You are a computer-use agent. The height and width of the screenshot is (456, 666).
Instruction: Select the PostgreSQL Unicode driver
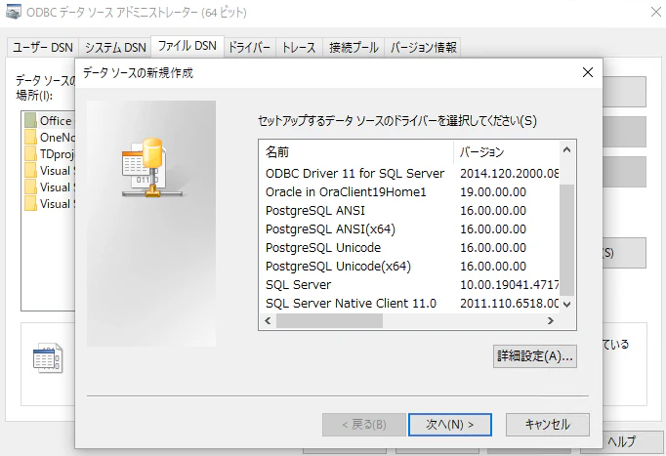tap(323, 248)
